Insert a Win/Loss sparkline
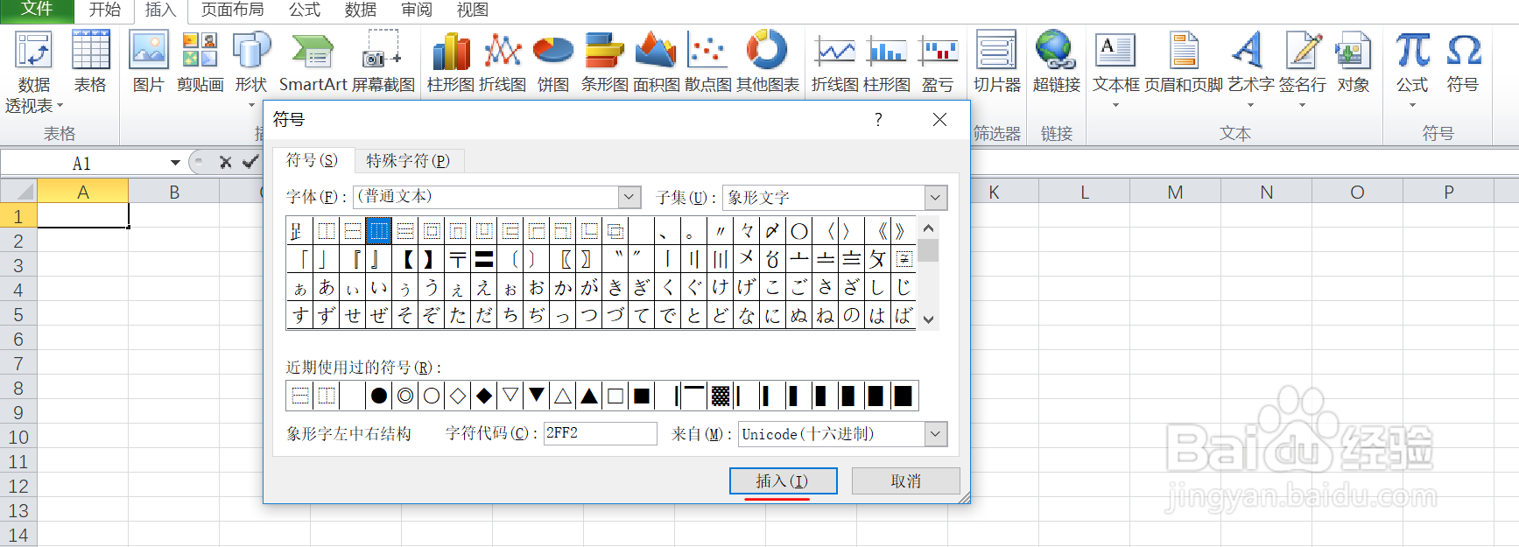 click(x=938, y=61)
